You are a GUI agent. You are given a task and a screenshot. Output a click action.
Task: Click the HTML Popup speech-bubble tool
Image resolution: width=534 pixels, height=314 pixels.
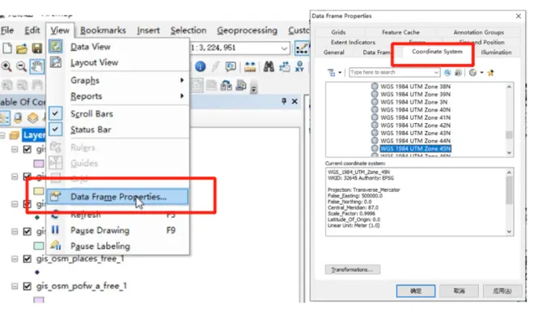tap(231, 66)
